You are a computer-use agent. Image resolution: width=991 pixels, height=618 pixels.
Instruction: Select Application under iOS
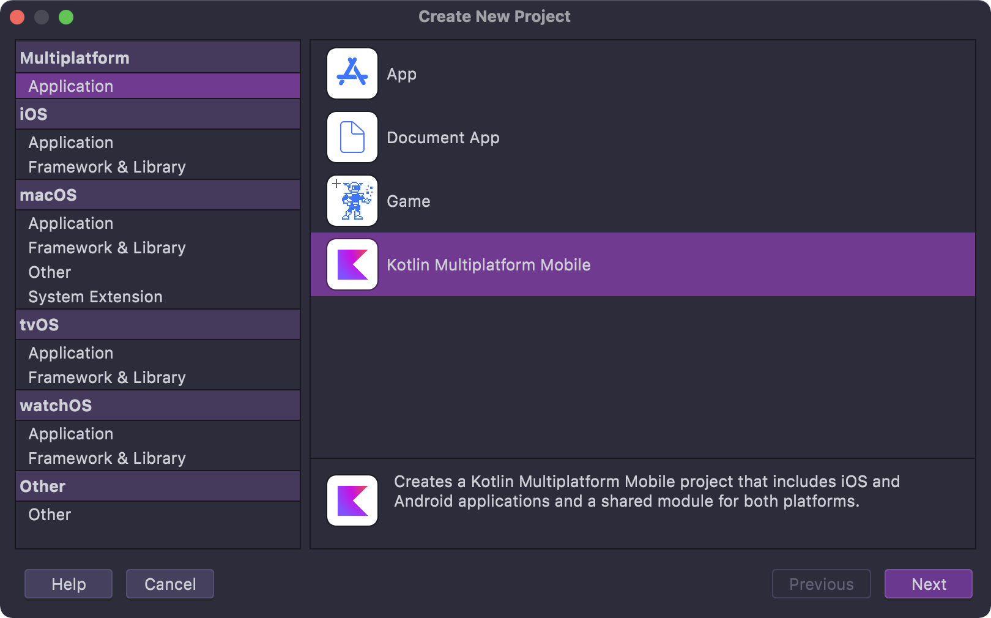click(x=158, y=143)
